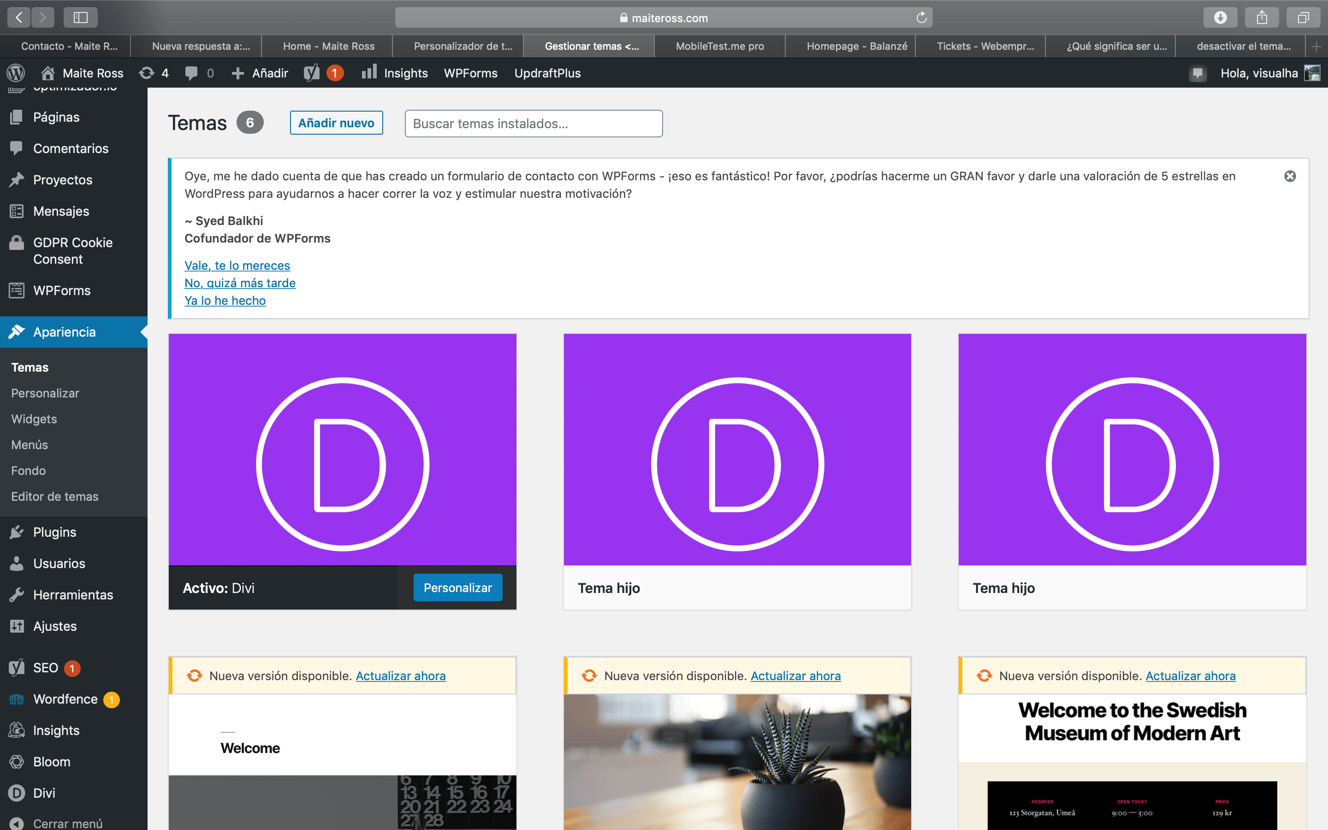
Task: Switch to Homepage - Balanzé tab
Action: click(857, 47)
